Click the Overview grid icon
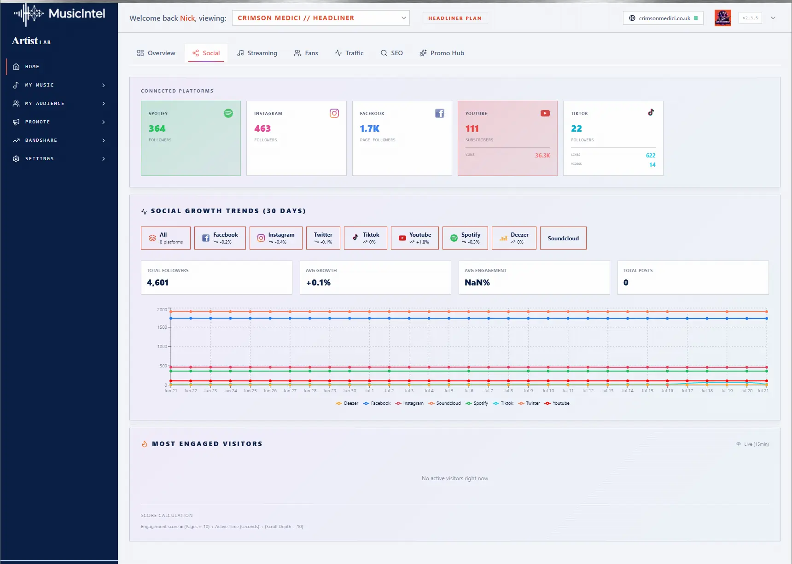Image resolution: width=792 pixels, height=564 pixels. (140, 53)
